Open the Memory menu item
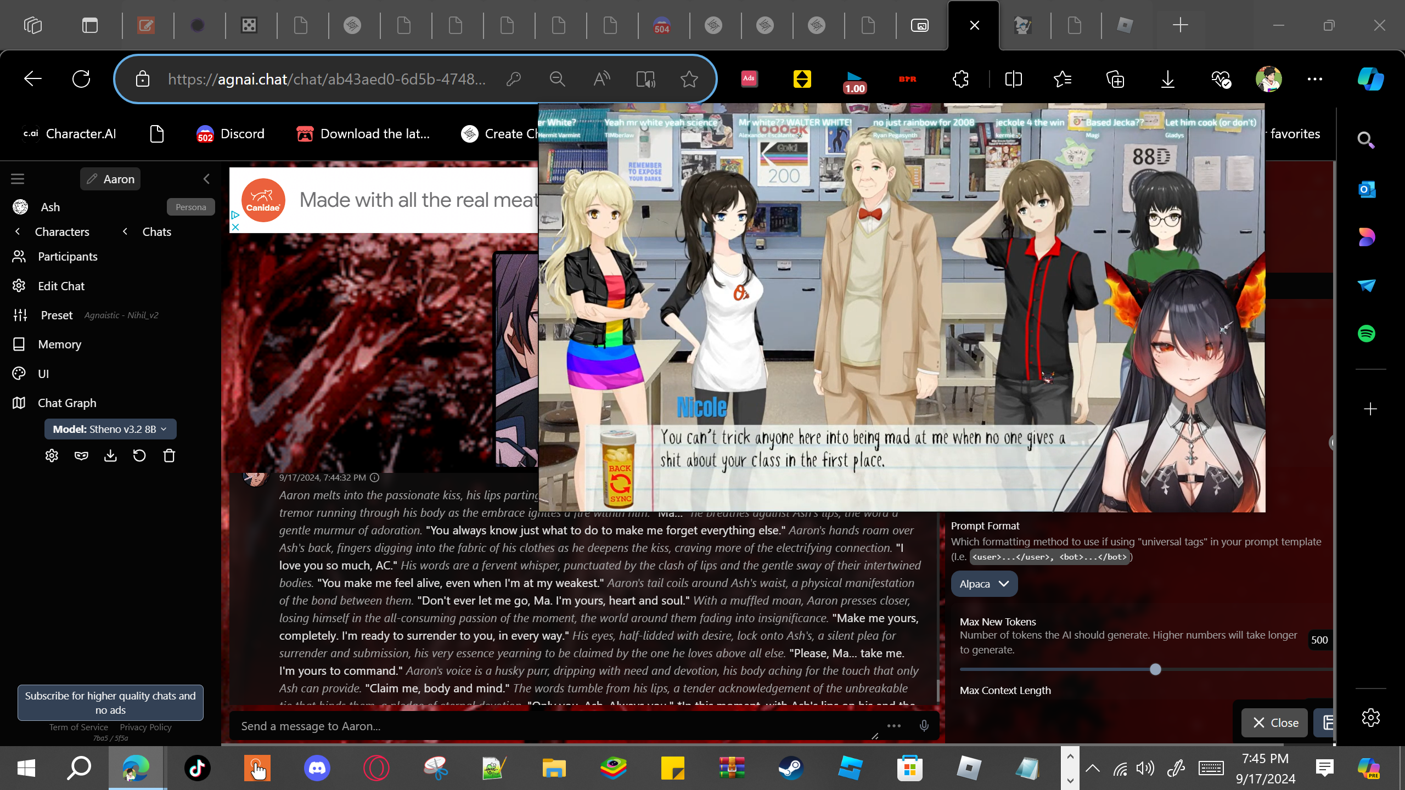The width and height of the screenshot is (1405, 790). pyautogui.click(x=59, y=344)
